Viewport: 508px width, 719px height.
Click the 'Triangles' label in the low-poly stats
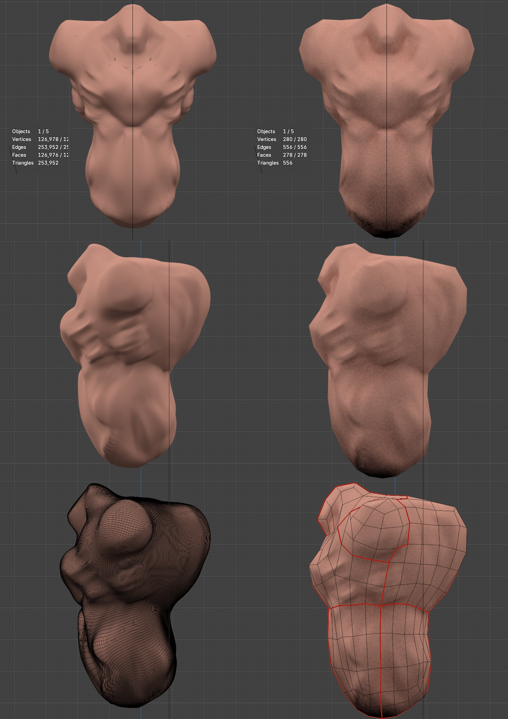268,163
